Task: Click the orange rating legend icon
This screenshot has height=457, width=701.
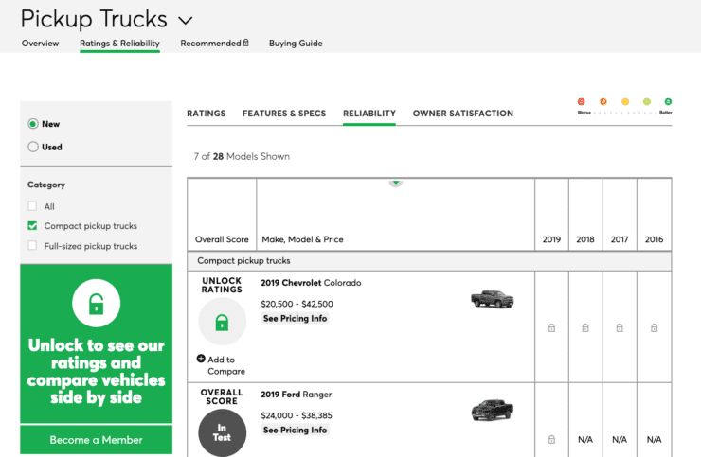Action: (603, 102)
